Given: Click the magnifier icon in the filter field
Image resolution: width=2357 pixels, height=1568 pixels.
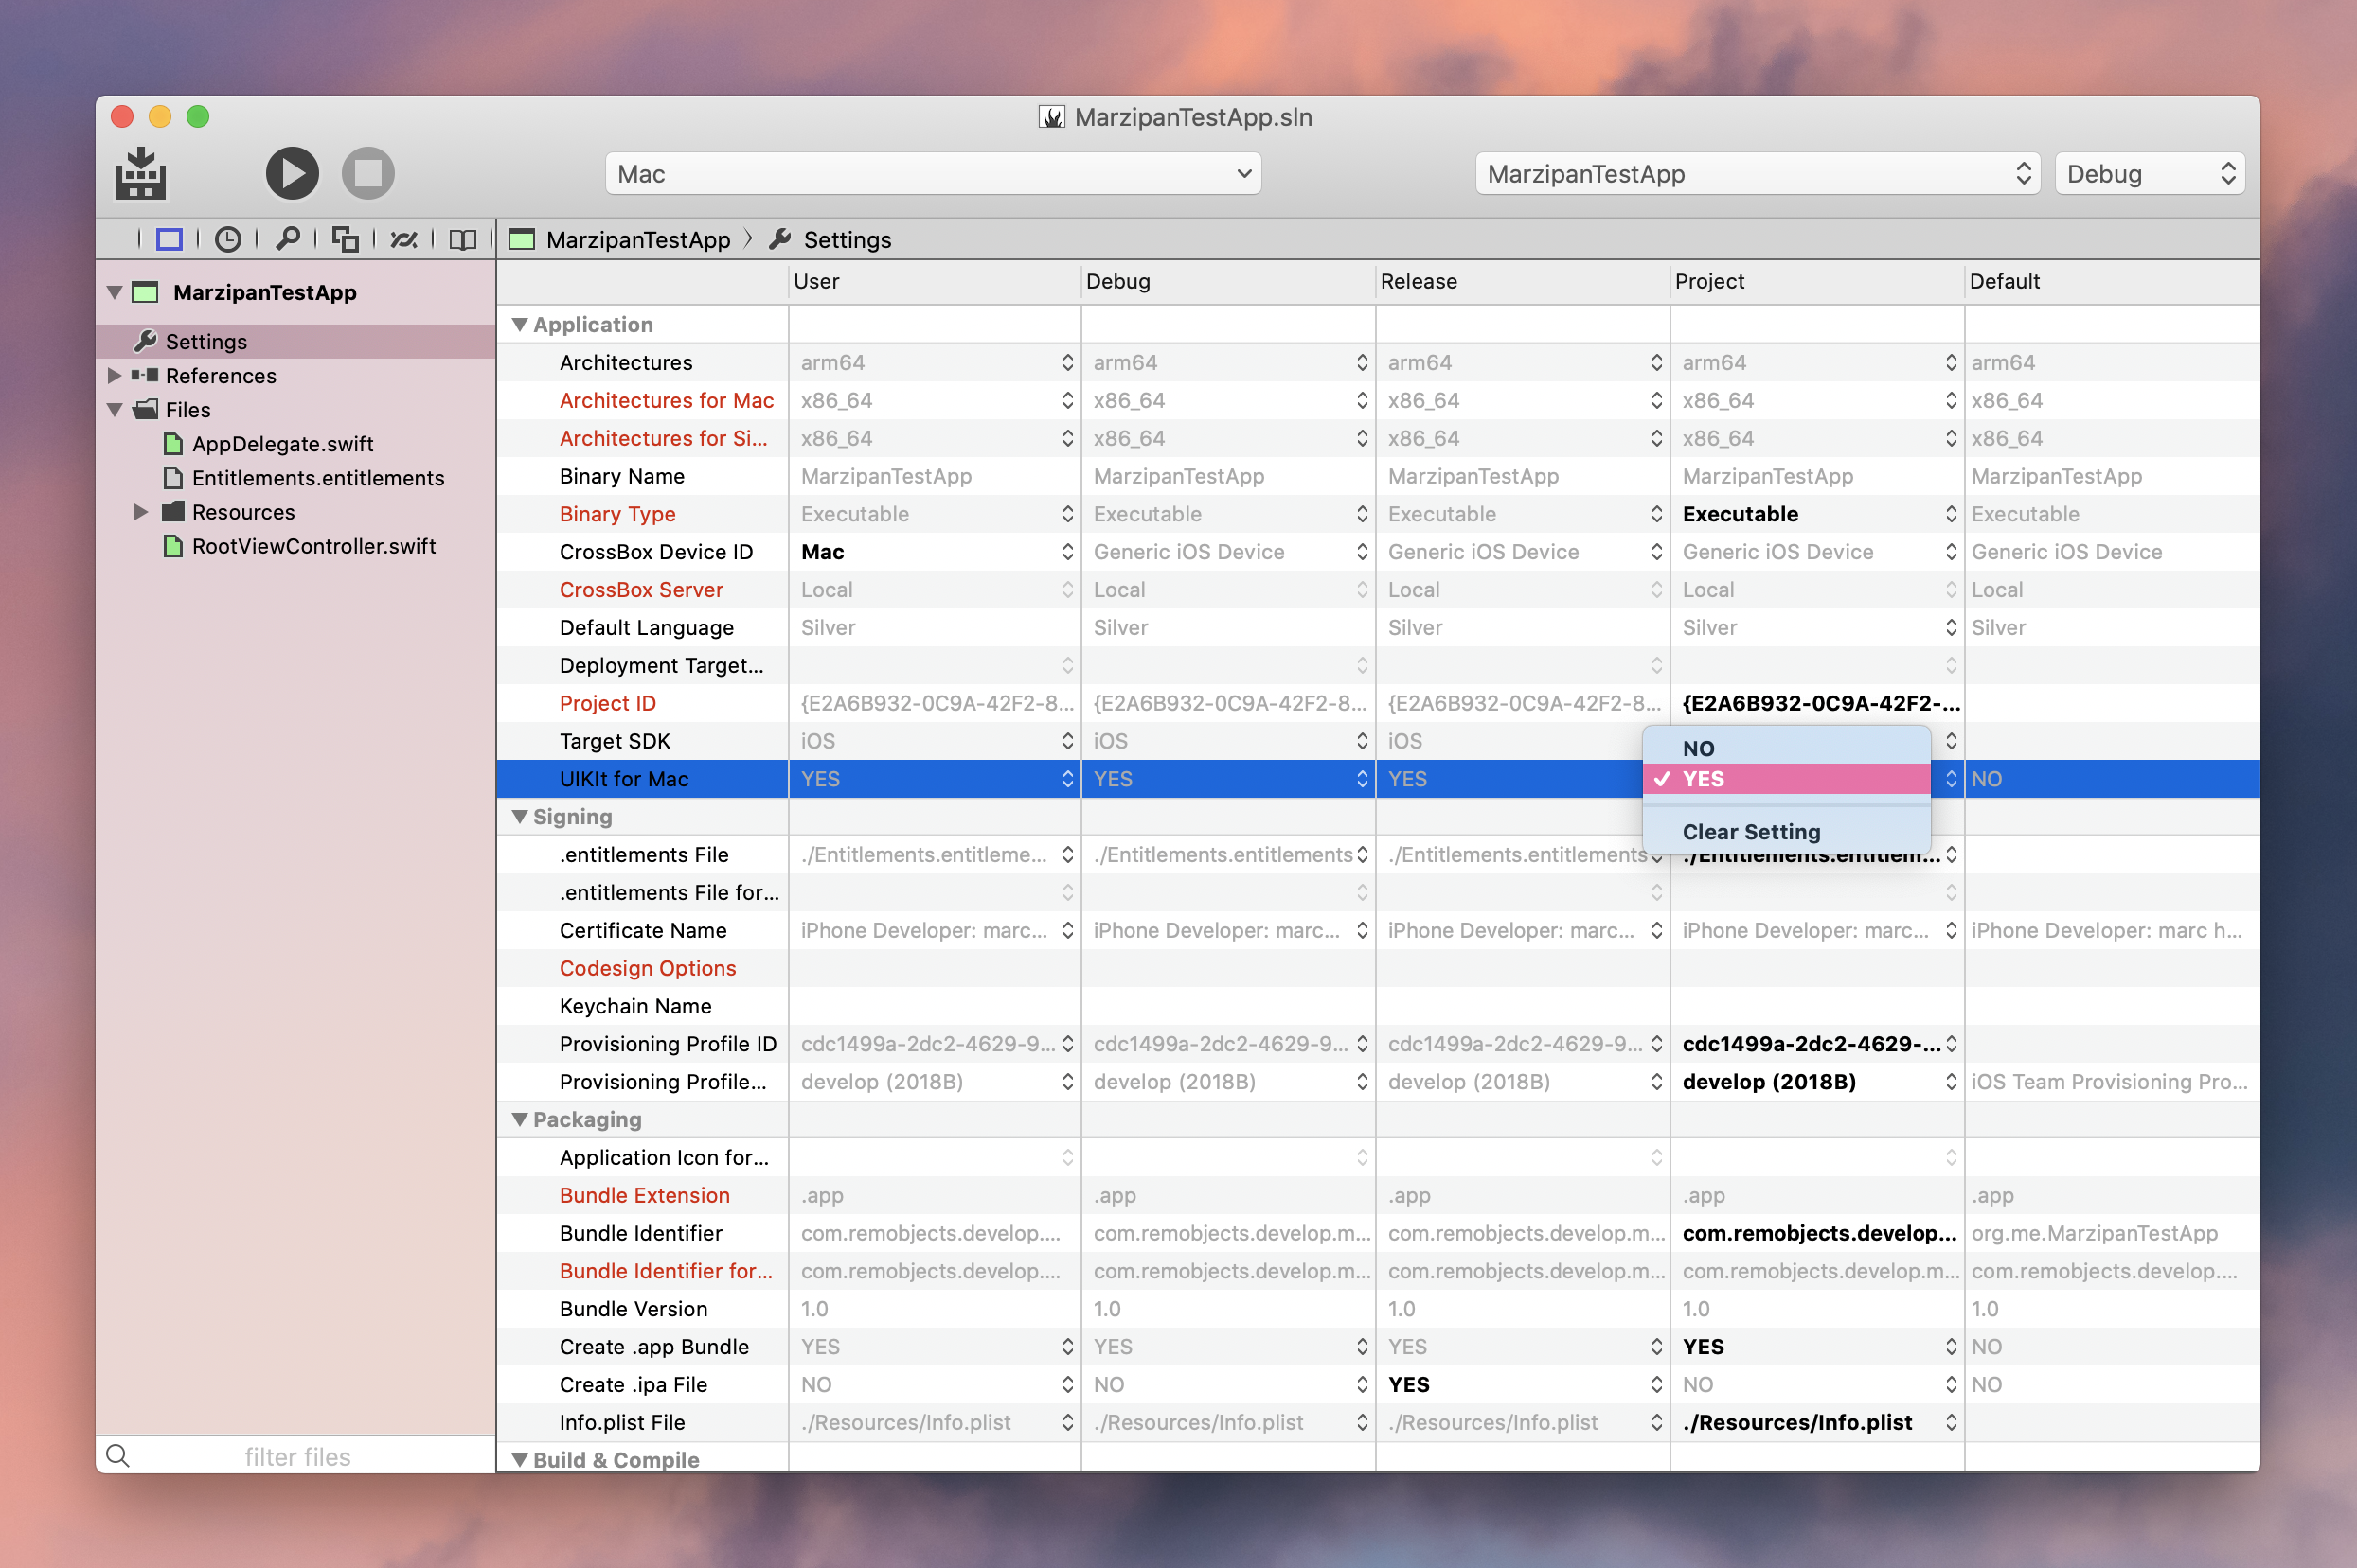Looking at the screenshot, I should pos(118,1456).
